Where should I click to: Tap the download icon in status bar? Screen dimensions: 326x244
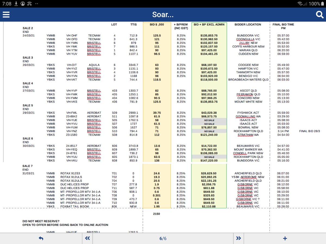[16, 4]
